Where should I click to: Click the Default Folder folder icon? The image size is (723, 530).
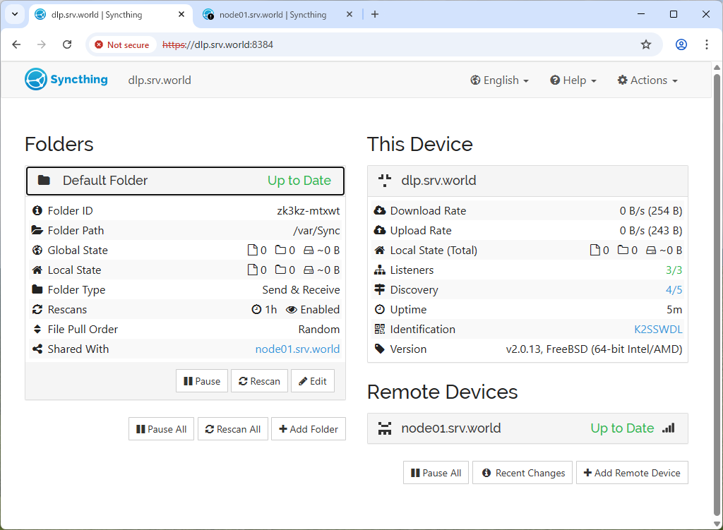click(44, 180)
